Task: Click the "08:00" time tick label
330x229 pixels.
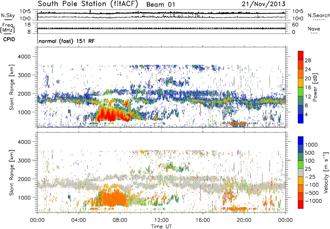Action: click(x=120, y=220)
